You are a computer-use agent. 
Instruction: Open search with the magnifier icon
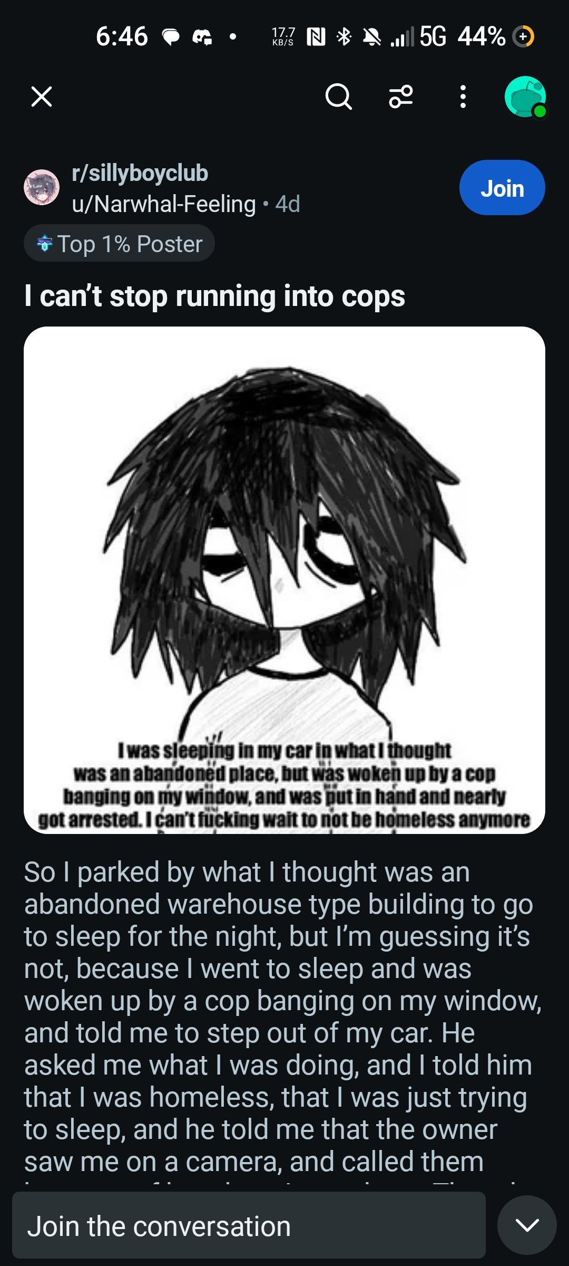[338, 97]
